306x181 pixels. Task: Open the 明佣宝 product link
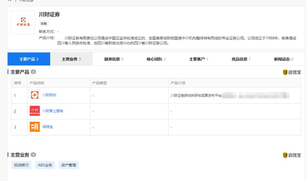pos(48,127)
